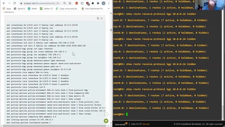Click the Solar-PuTTY free tool label
The width and height of the screenshot is (225, 127).
click(140, 124)
